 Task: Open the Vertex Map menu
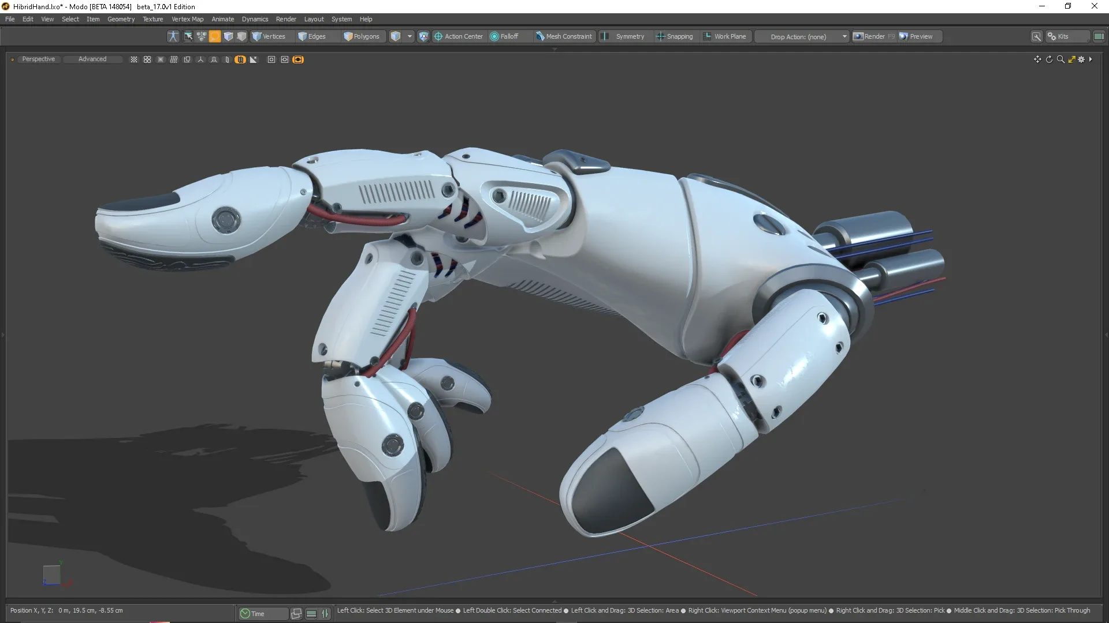(x=187, y=19)
